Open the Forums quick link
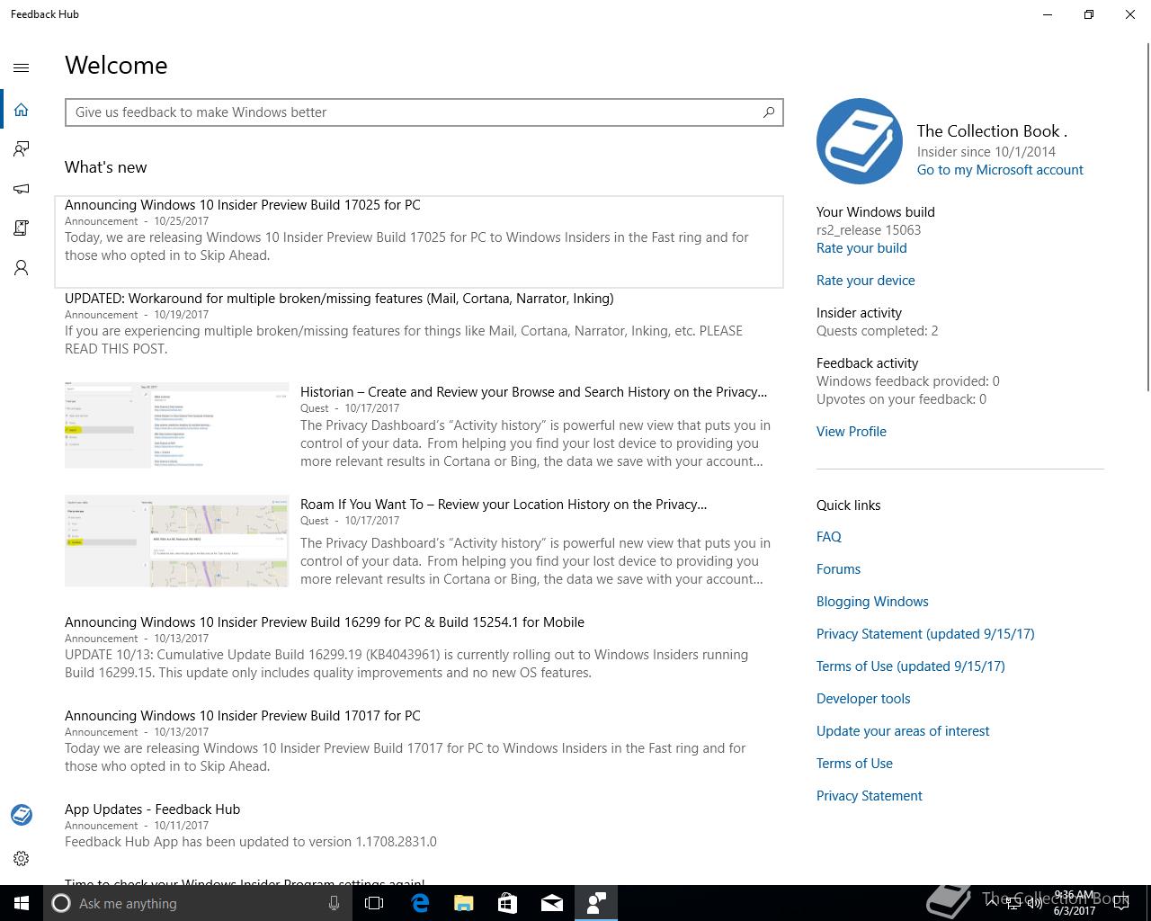This screenshot has height=921, width=1151. tap(838, 569)
